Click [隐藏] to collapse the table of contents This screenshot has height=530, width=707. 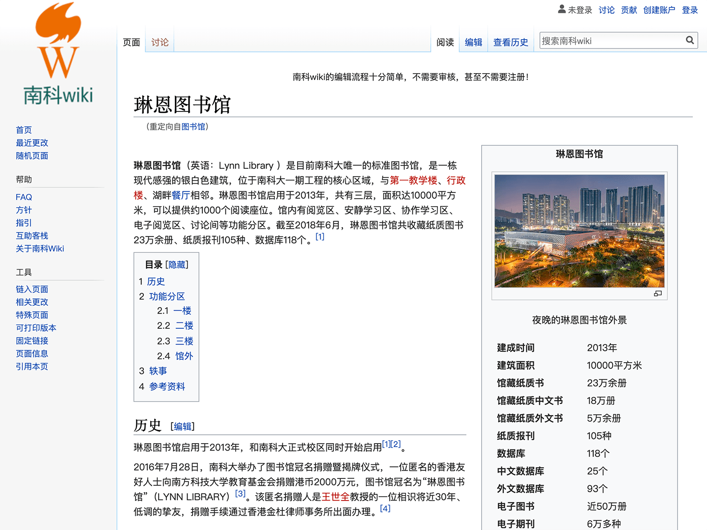(x=177, y=264)
